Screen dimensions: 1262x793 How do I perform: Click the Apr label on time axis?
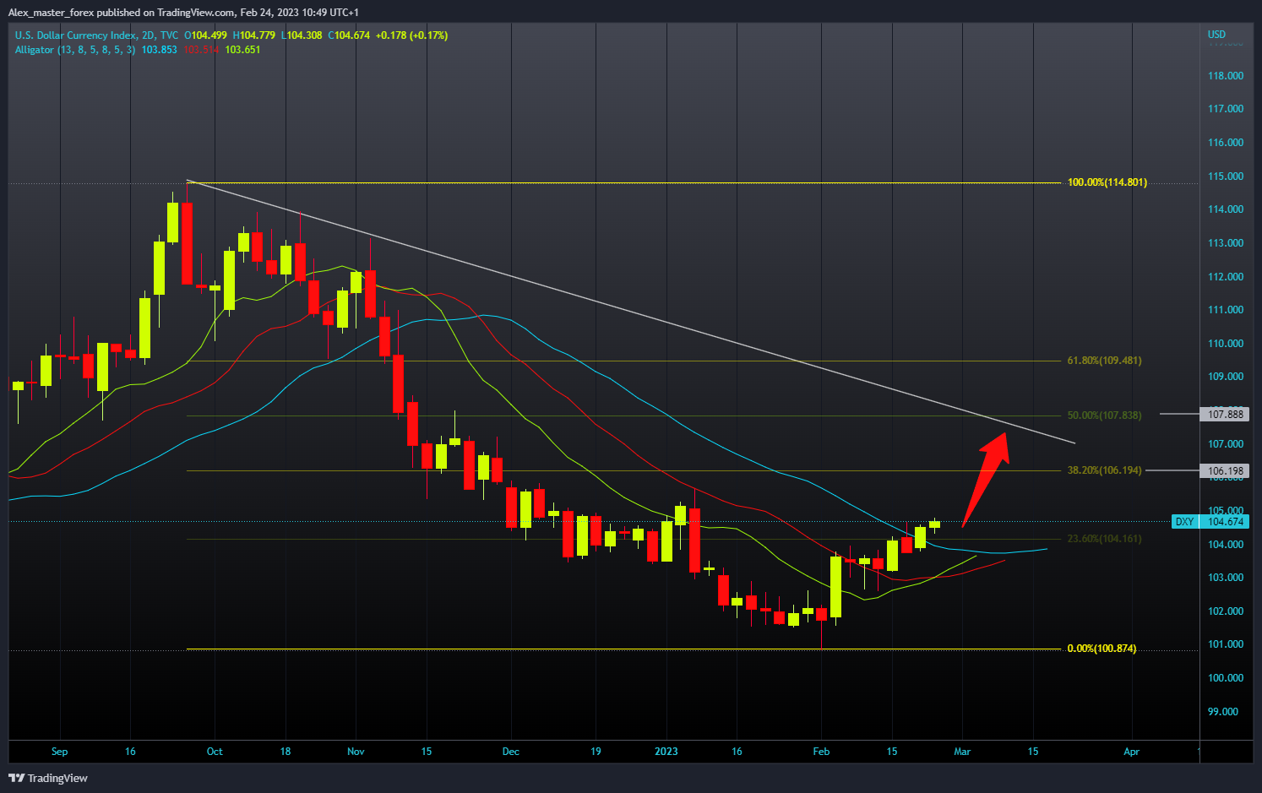coord(1132,752)
